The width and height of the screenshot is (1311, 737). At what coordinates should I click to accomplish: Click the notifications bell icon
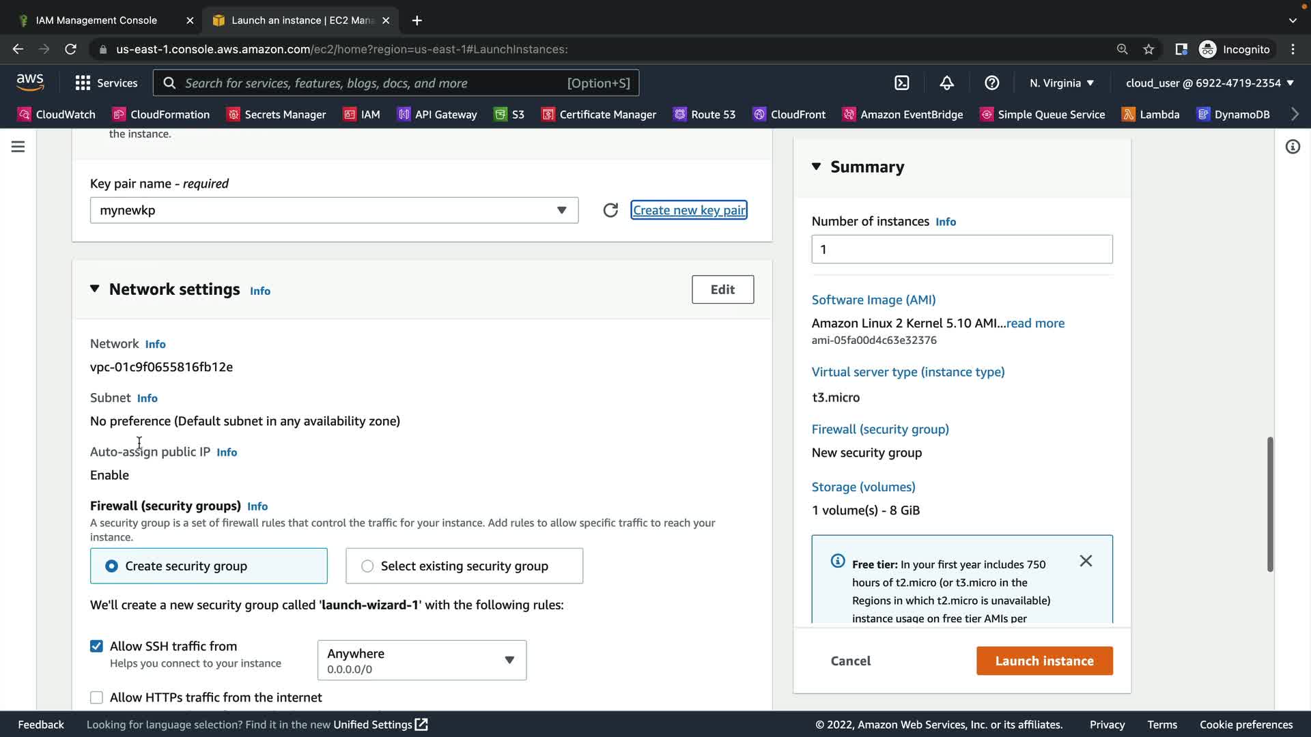pos(946,83)
